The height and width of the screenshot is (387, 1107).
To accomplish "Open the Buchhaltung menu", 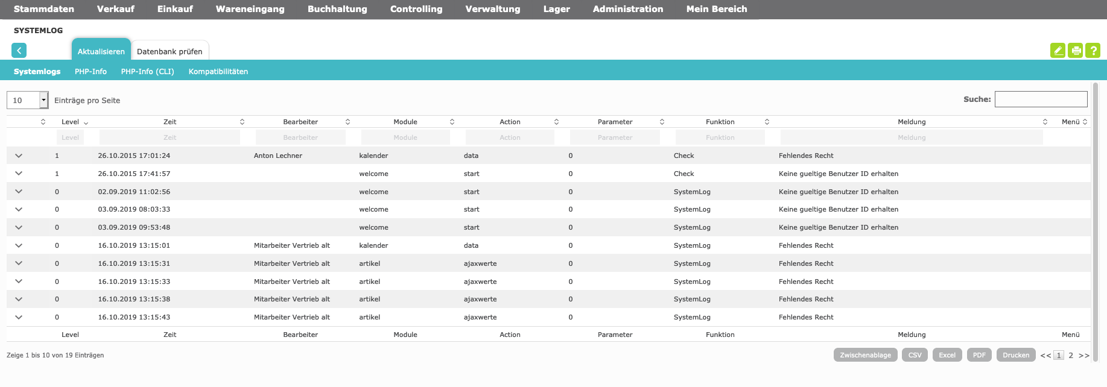I will tap(337, 9).
